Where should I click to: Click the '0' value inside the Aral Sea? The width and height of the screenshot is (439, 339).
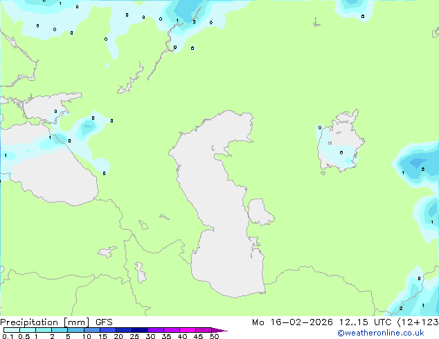click(341, 152)
